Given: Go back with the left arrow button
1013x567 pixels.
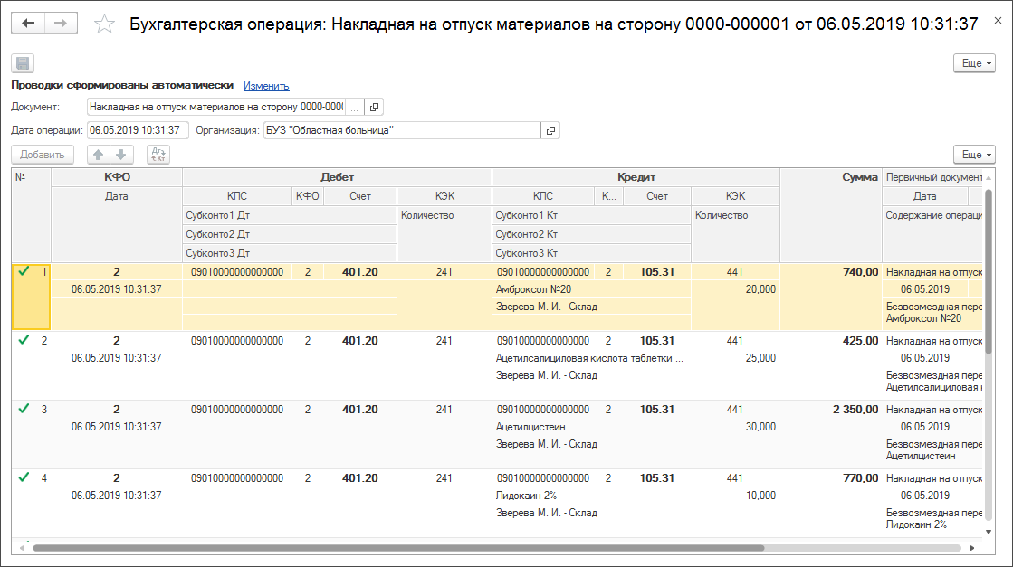Looking at the screenshot, I should pyautogui.click(x=28, y=24).
